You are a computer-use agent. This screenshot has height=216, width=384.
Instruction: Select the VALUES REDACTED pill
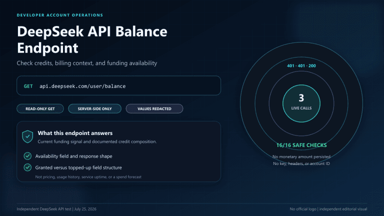click(x=154, y=108)
